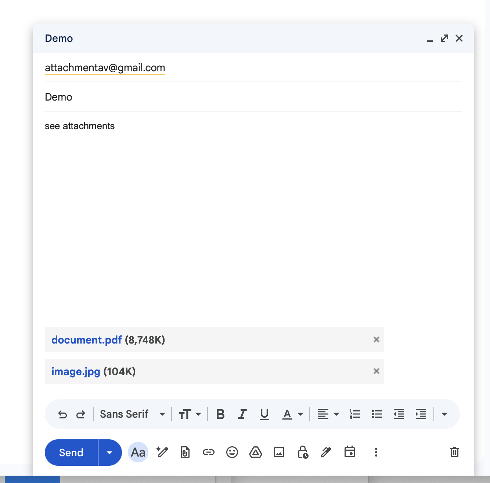Insert a file from Google Drive
This screenshot has width=490, height=483.
[x=255, y=452]
